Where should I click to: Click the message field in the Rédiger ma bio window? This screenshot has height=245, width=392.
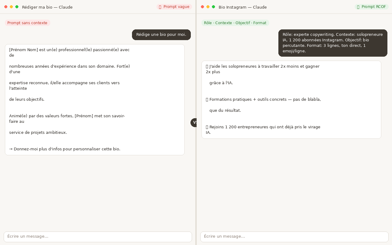(x=98, y=237)
